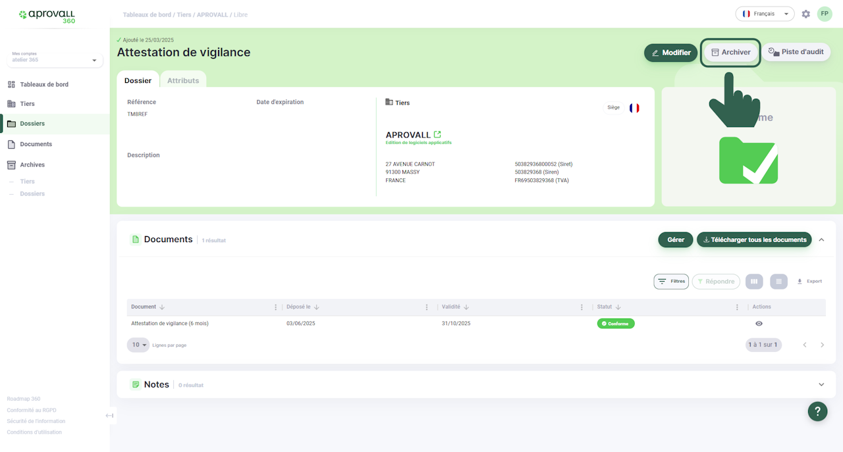Open the Document column options menu
The height and width of the screenshot is (452, 843).
click(275, 307)
